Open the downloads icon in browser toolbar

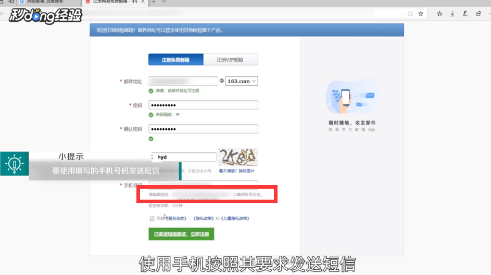click(452, 14)
